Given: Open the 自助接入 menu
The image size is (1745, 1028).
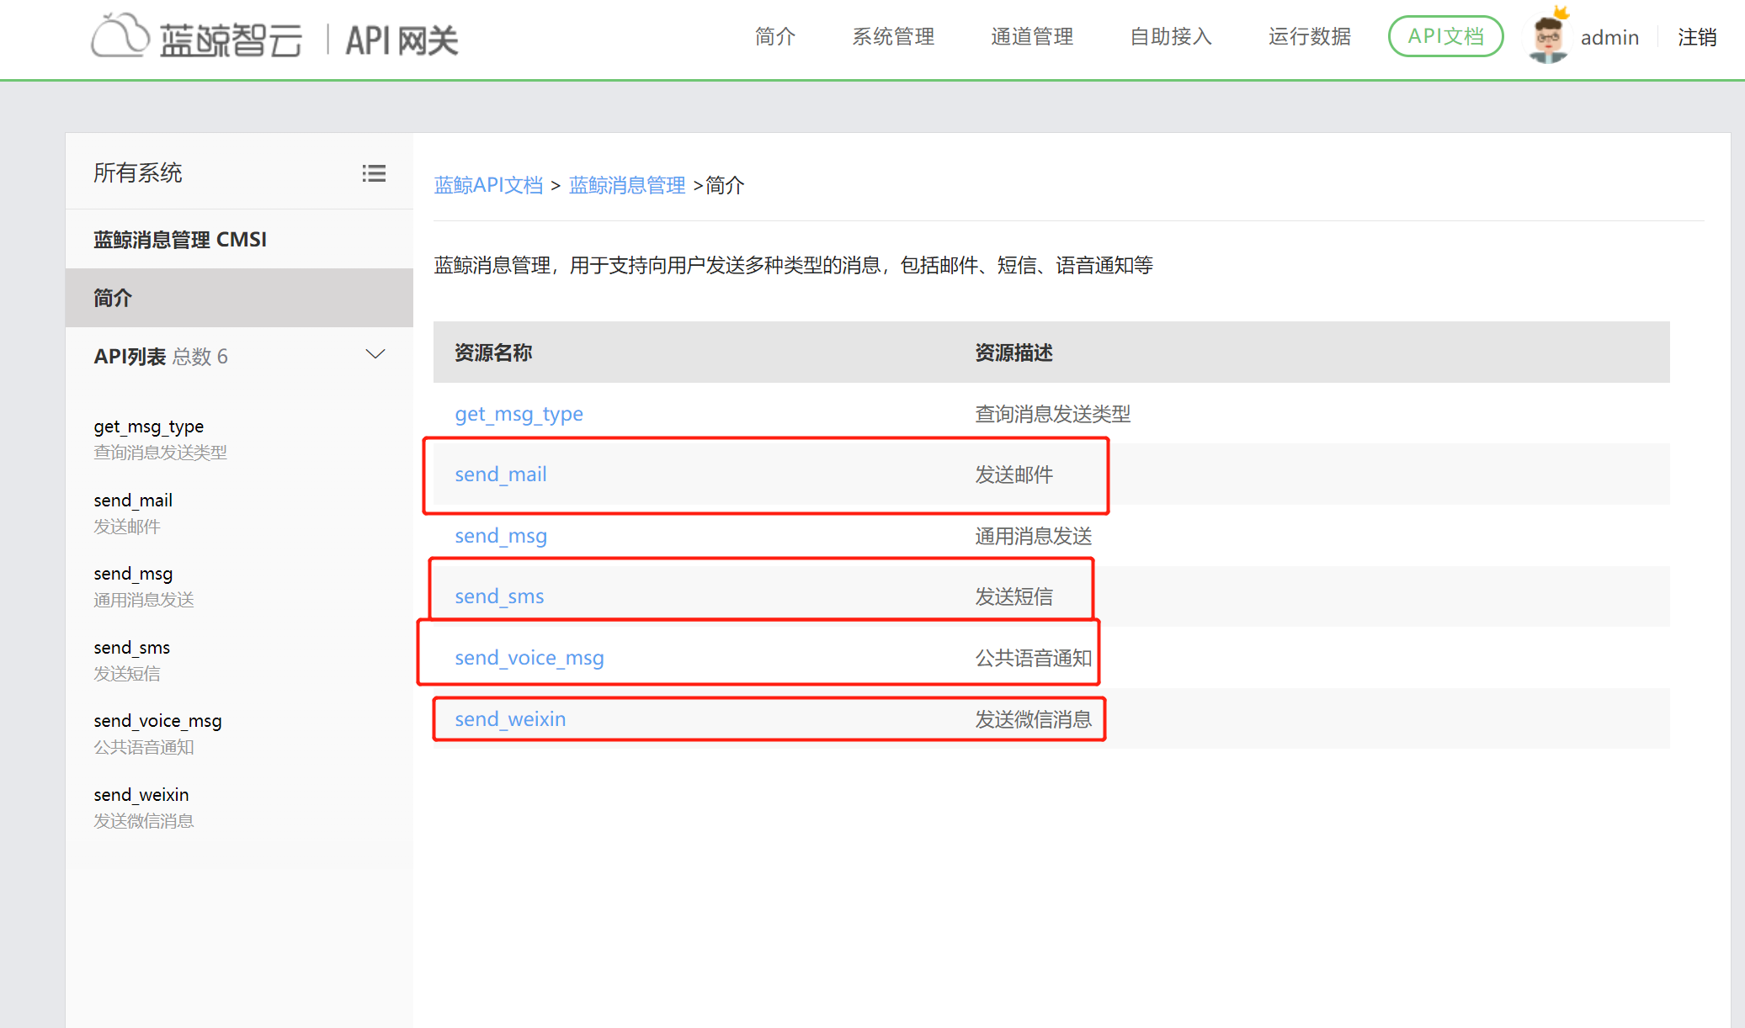Looking at the screenshot, I should tap(1170, 37).
